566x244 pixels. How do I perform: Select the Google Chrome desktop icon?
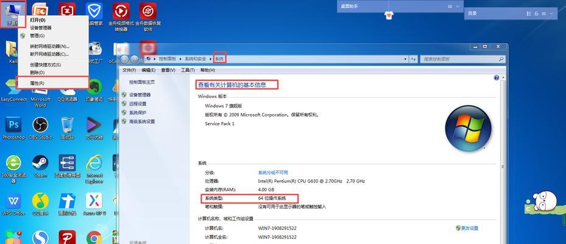(x=94, y=237)
